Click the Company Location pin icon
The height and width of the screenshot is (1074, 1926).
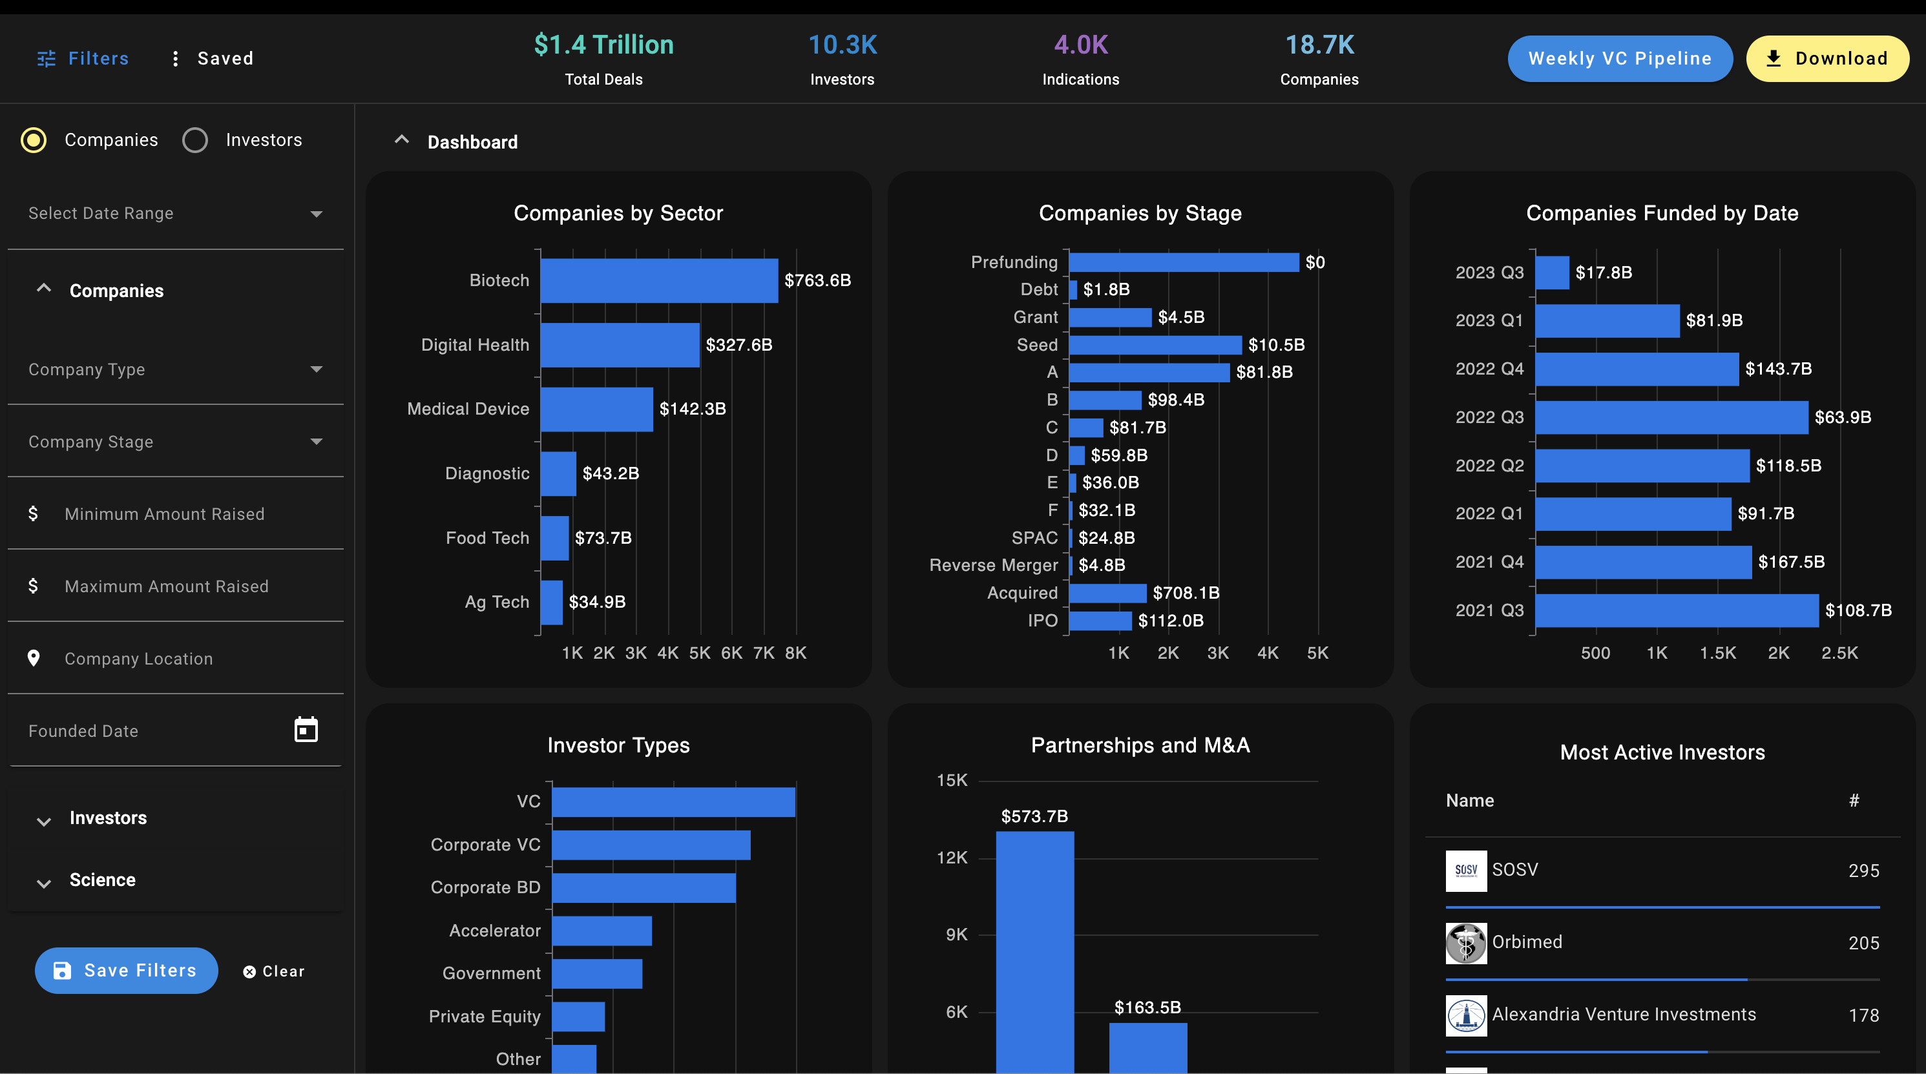click(x=33, y=659)
